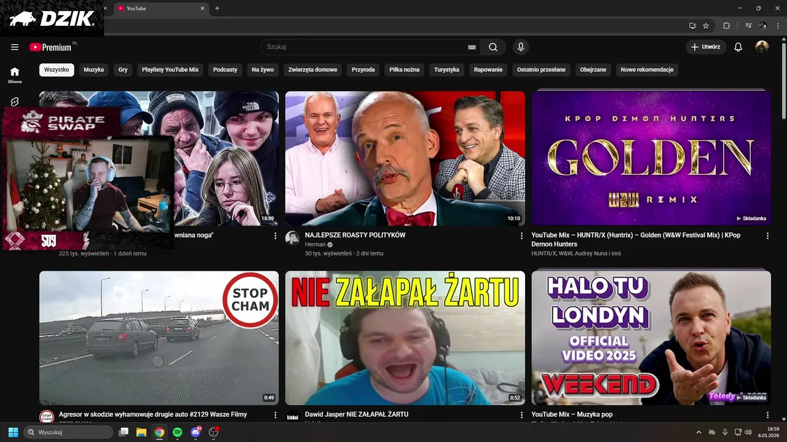Open the microphone tray icon
The width and height of the screenshot is (787, 442).
726,432
